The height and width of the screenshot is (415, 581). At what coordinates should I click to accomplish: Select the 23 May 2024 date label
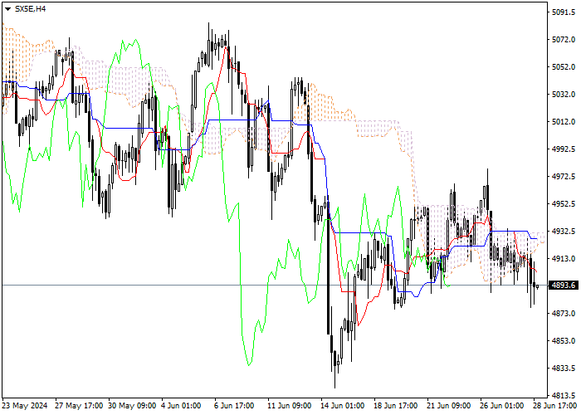pos(25,406)
